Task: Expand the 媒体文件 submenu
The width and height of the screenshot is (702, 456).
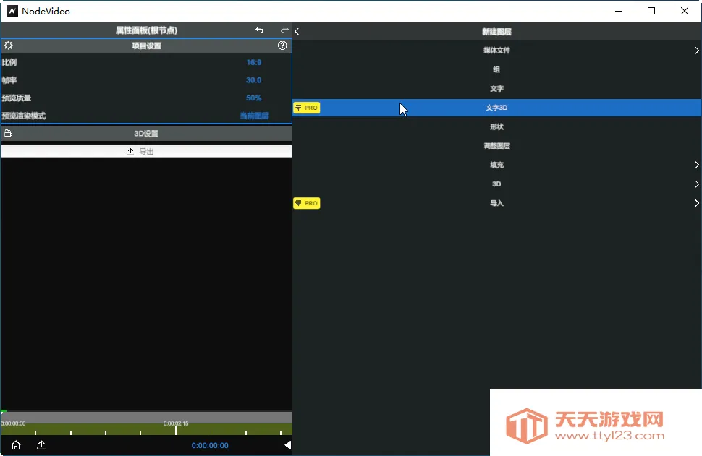Action: (697, 51)
